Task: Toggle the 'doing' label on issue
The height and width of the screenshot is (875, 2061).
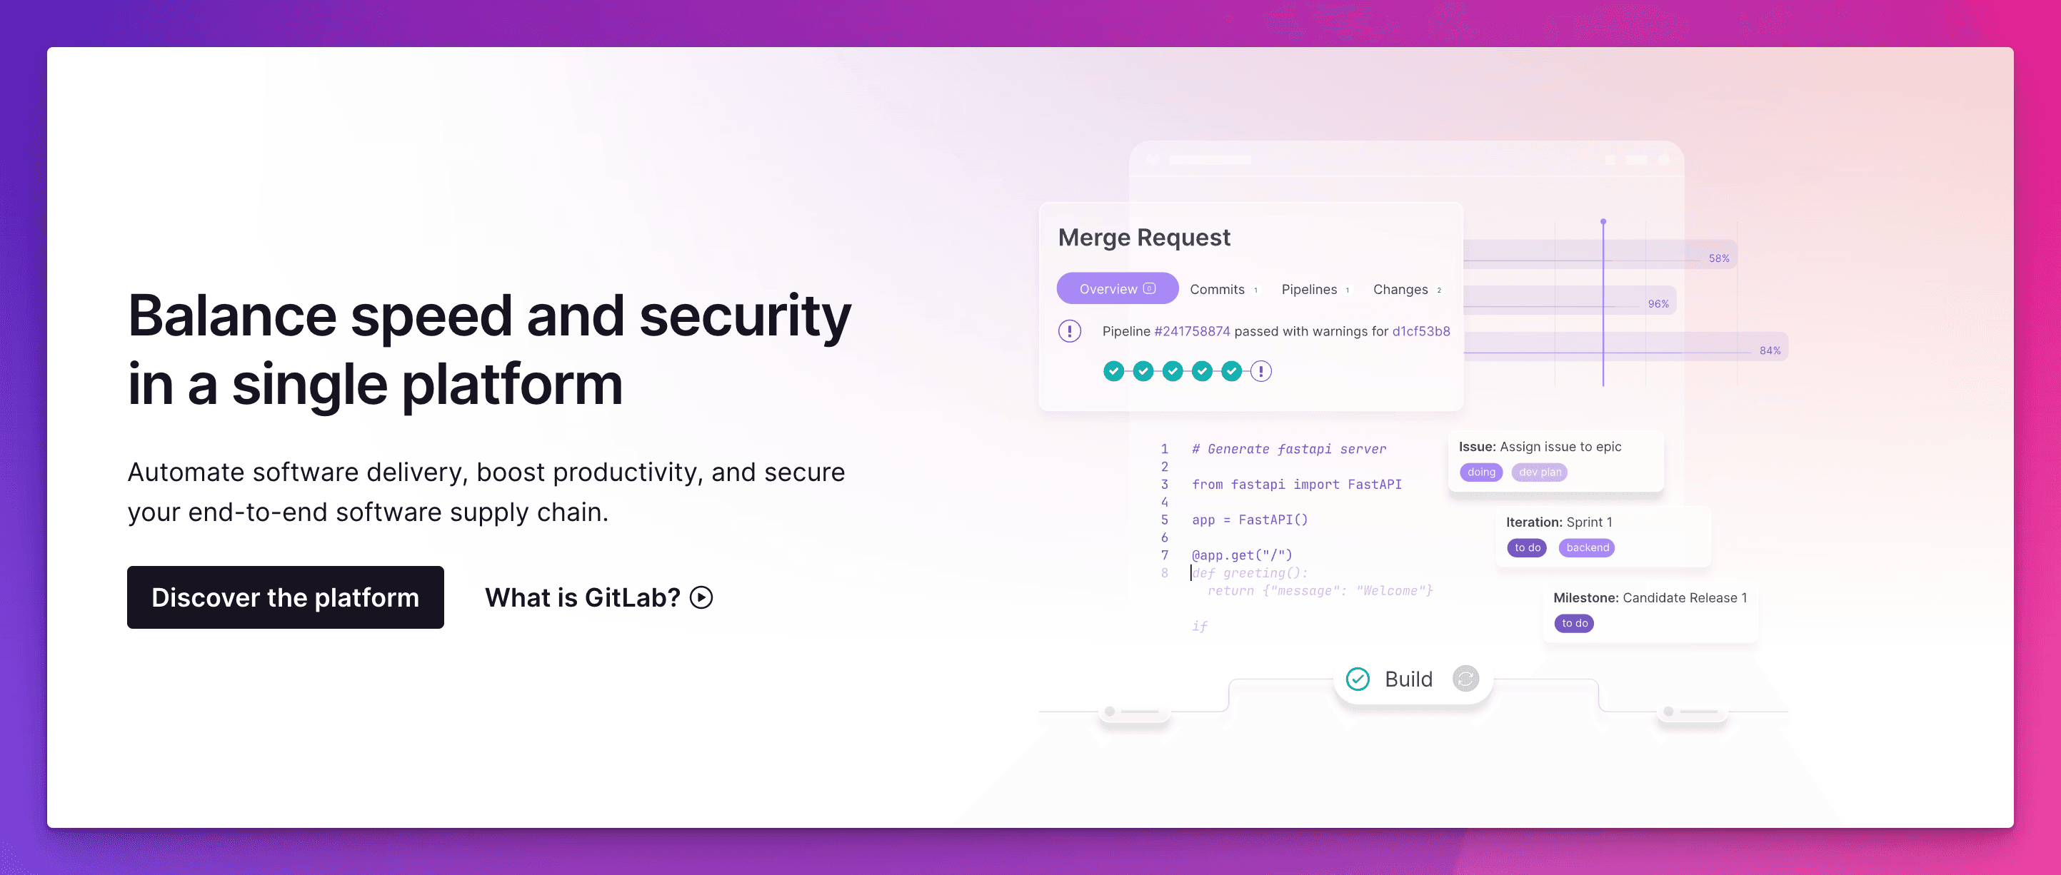Action: [1480, 472]
